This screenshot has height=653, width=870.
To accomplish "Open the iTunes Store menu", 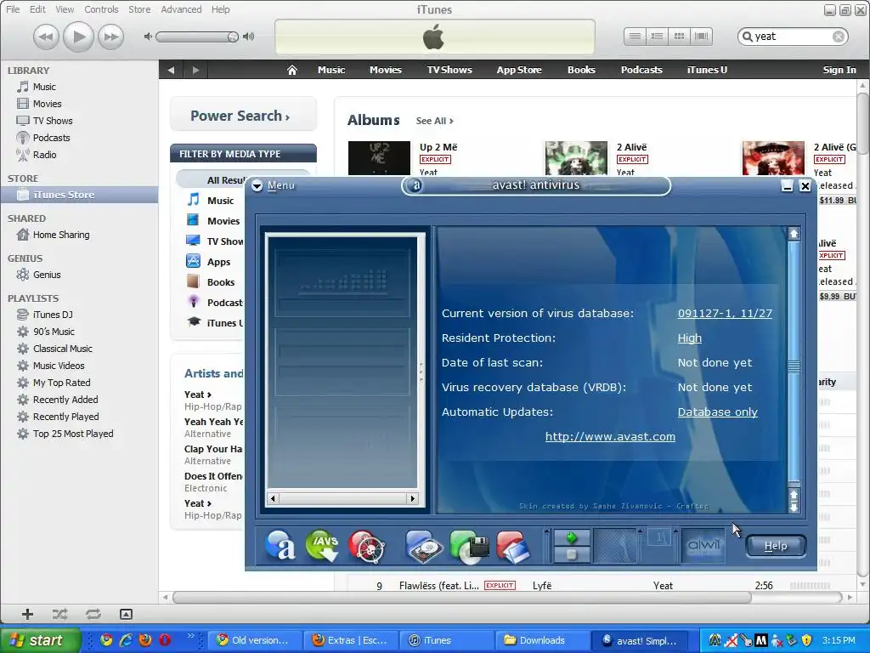I will pos(139,9).
